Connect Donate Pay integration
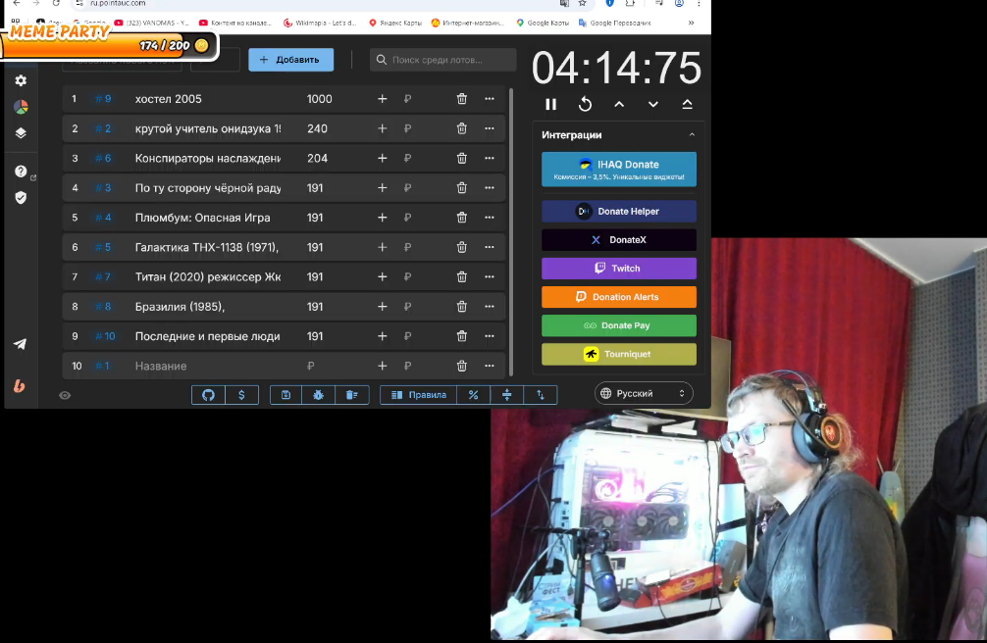This screenshot has width=987, height=643. (x=619, y=325)
